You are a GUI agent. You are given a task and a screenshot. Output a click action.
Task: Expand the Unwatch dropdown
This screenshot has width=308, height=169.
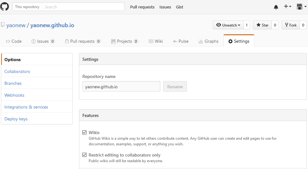(228, 25)
